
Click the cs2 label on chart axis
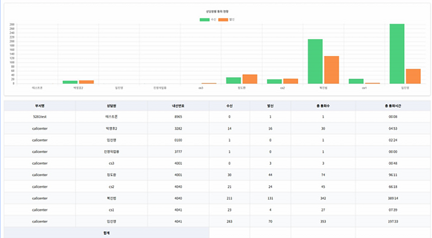coord(282,88)
